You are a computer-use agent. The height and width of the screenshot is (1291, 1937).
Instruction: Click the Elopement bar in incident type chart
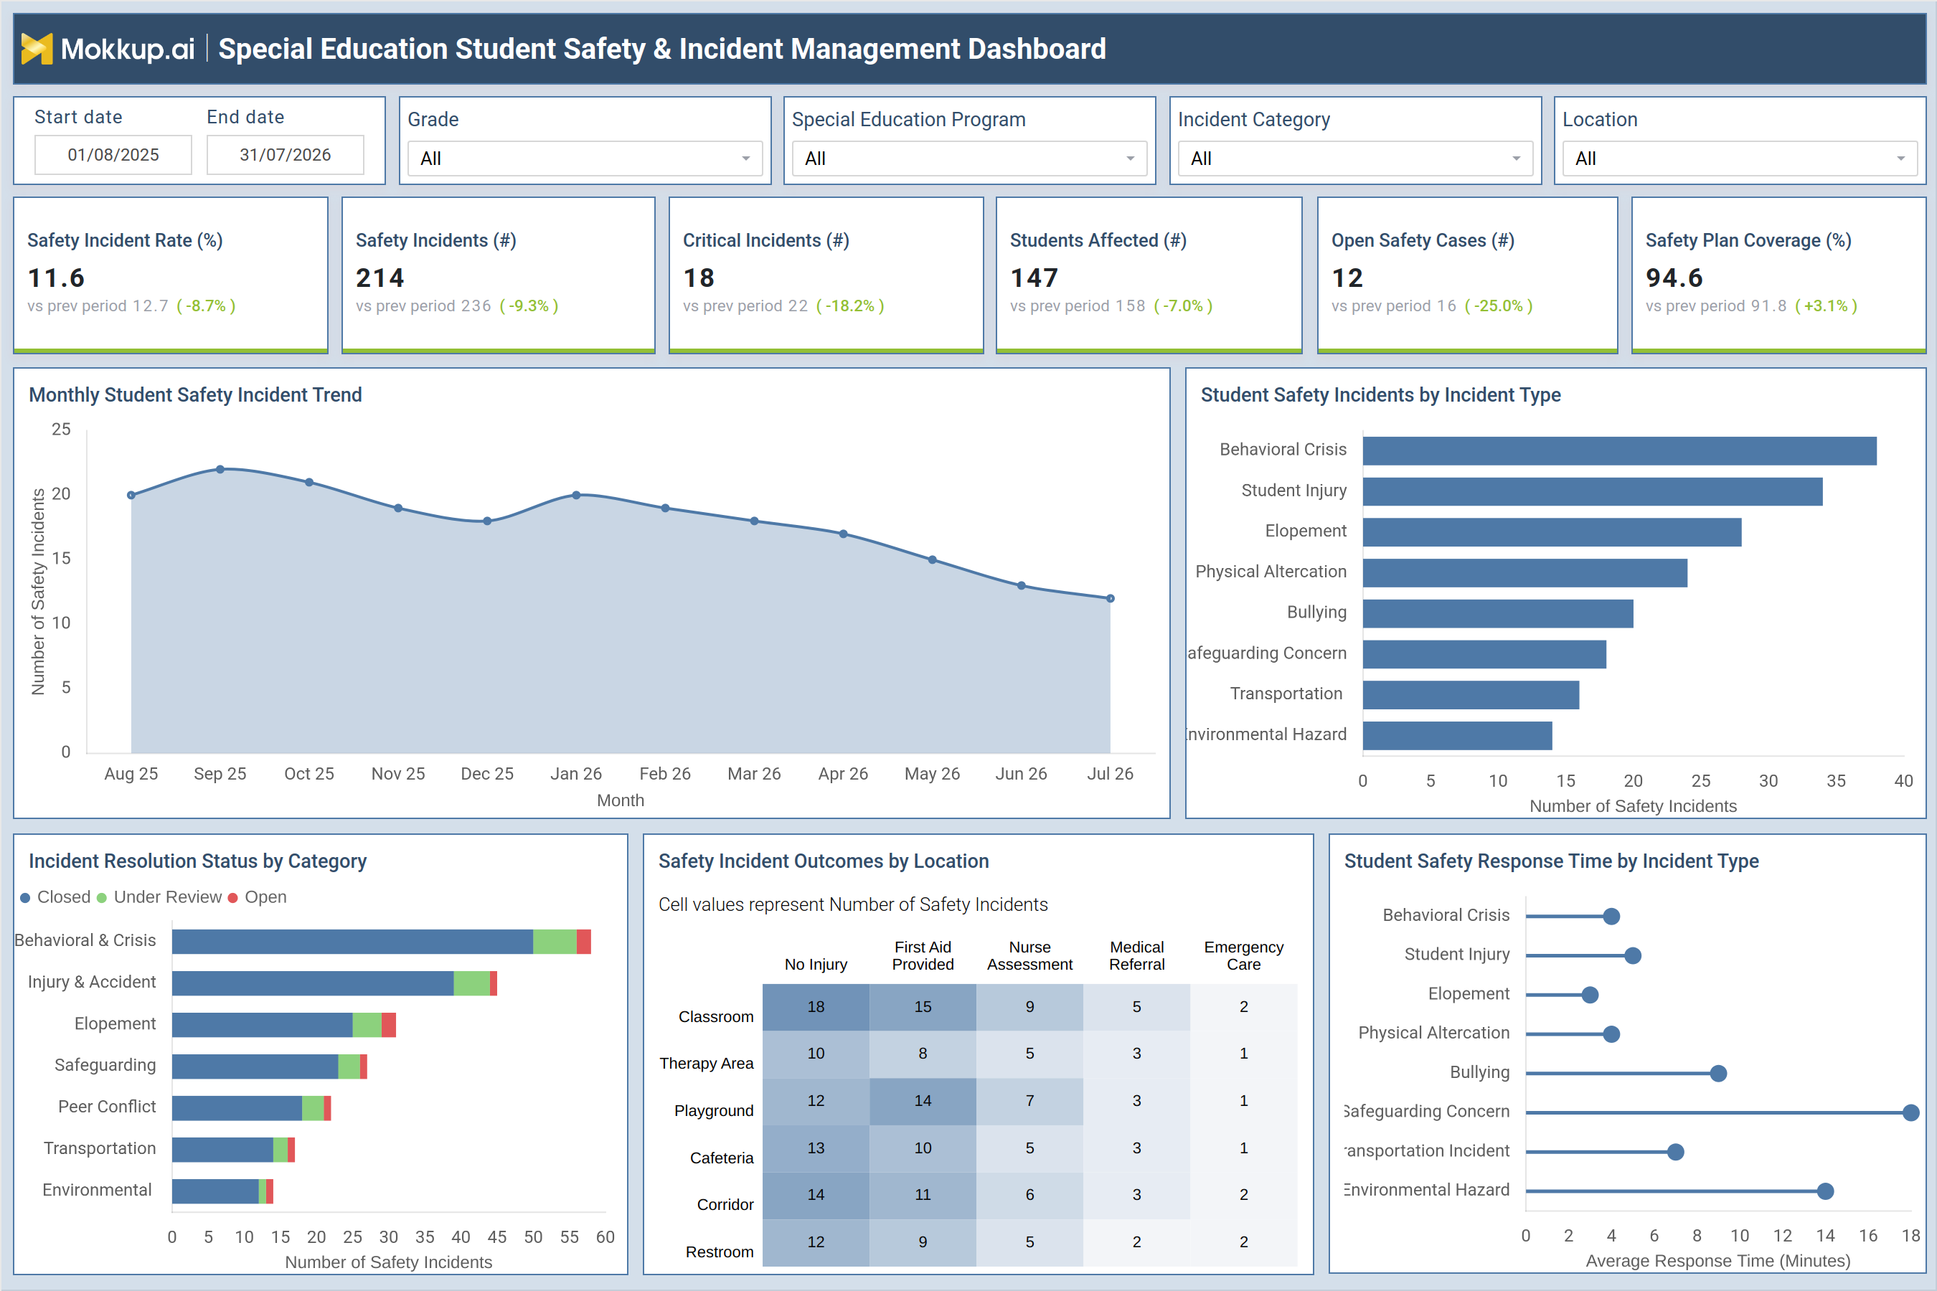[x=1552, y=532]
